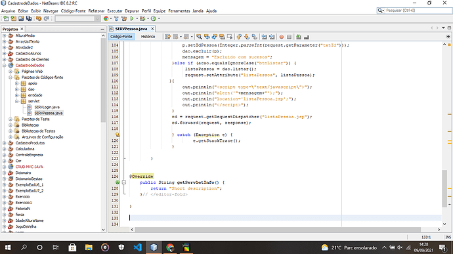Viewport: 453px width, 254px height.
Task: Click the Chrome browser selector icon
Action: (106, 18)
